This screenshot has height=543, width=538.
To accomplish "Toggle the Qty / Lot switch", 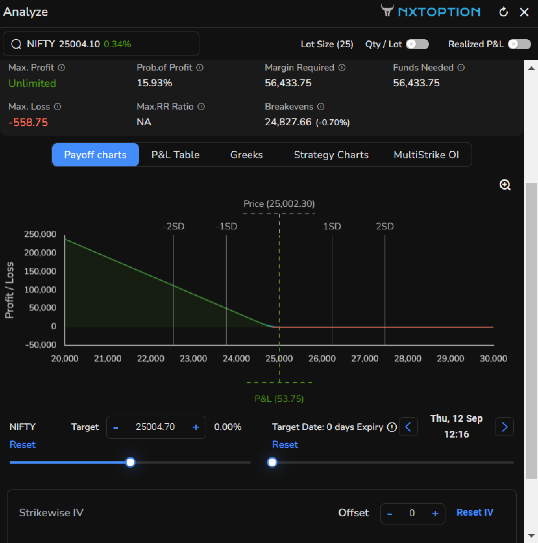I will 417,44.
